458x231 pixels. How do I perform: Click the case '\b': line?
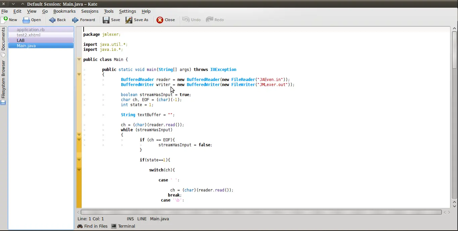click(x=173, y=200)
